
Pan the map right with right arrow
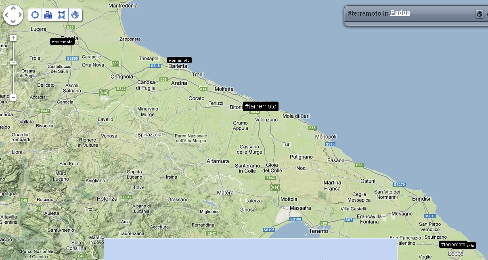point(20,15)
